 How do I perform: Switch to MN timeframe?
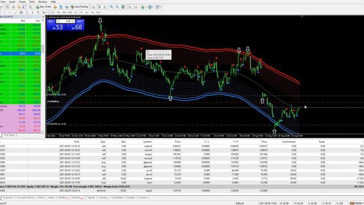click(98, 13)
